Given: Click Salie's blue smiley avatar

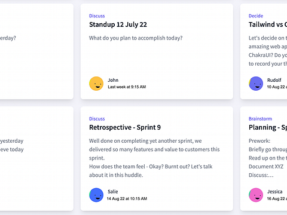Looking at the screenshot, I should (96, 195).
